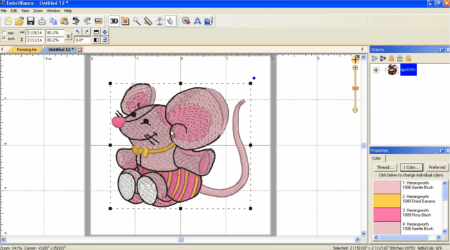Click the Thread... button
This screenshot has height=250, width=450.
coord(385,167)
